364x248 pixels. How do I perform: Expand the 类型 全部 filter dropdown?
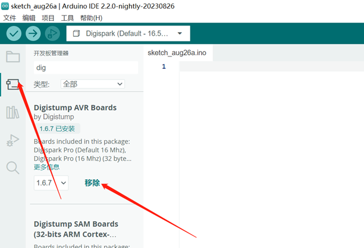[x=93, y=84]
